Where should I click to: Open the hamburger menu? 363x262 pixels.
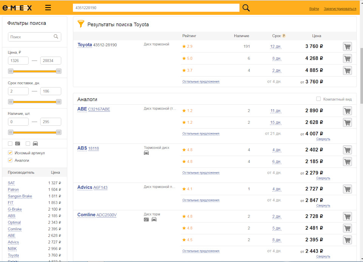[48, 8]
